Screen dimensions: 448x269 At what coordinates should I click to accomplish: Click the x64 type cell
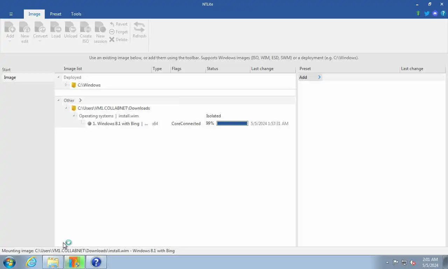tap(155, 124)
